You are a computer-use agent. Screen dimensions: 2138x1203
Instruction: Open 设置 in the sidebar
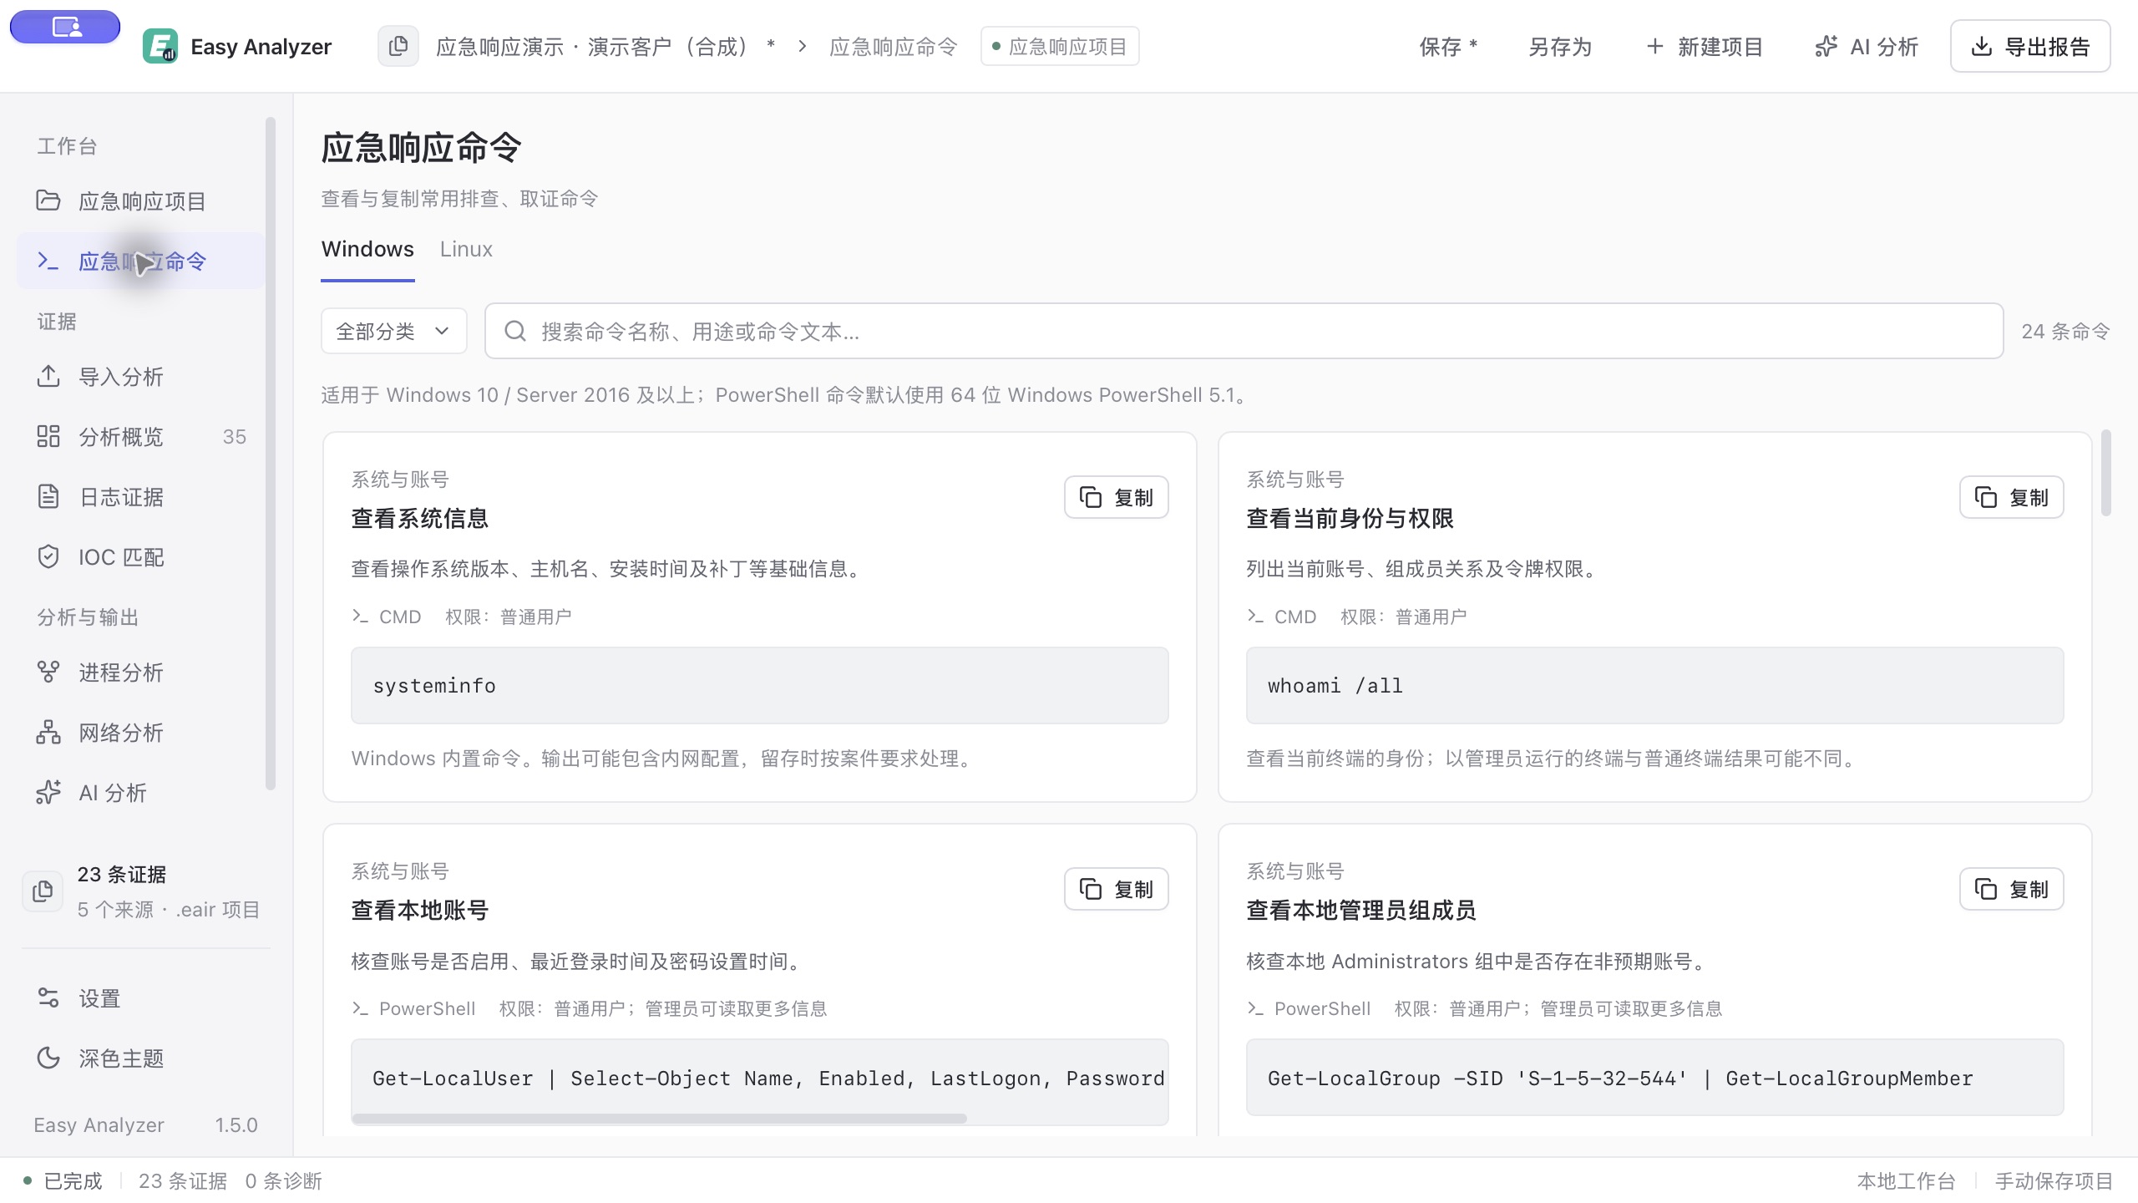[141, 998]
